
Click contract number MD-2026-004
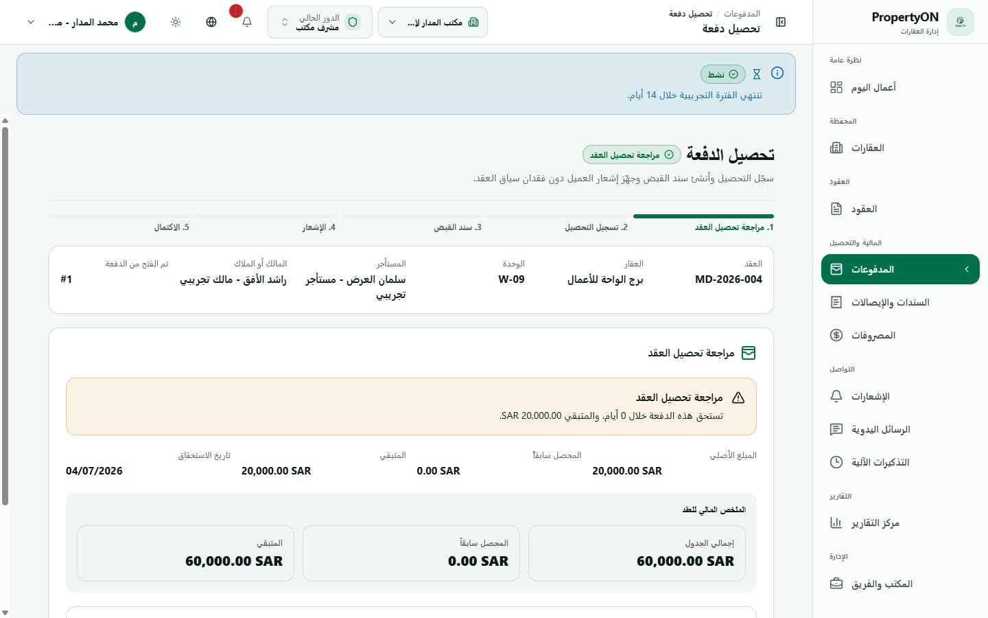(x=729, y=279)
